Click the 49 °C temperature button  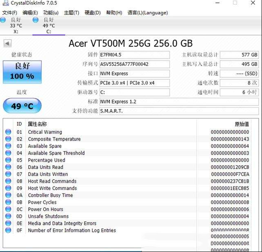(22, 106)
